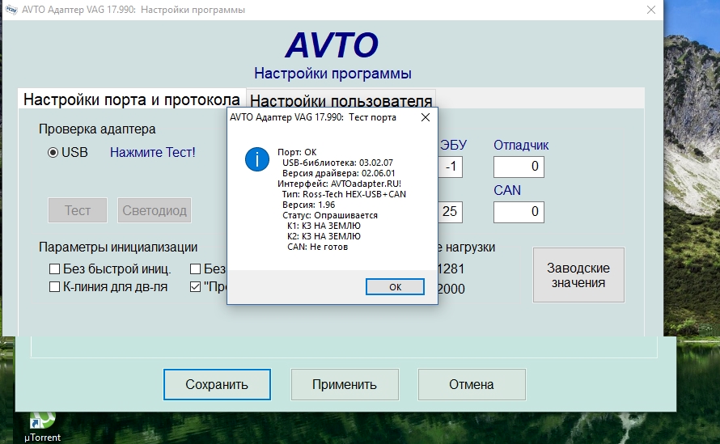Click the AVTO logo heading
Screen dimensions: 720x444
pos(332,45)
